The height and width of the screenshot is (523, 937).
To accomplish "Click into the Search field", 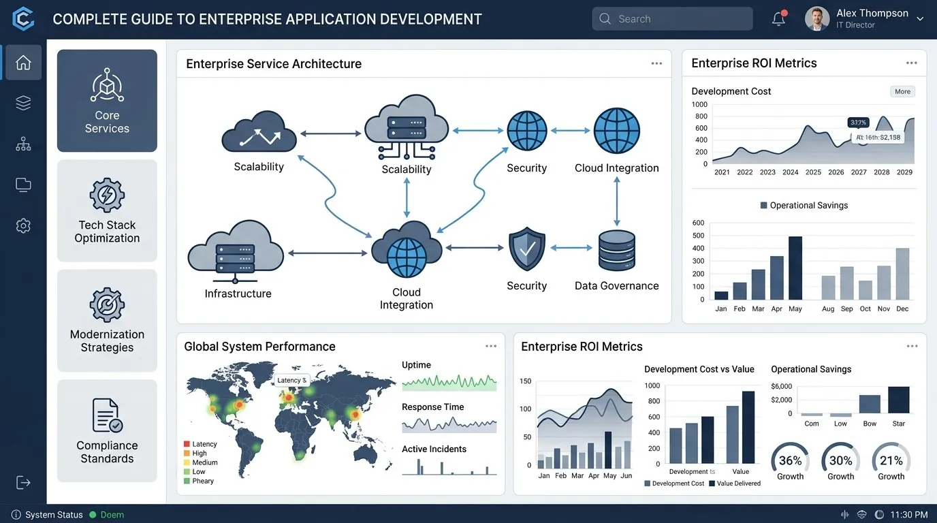I will (x=673, y=19).
